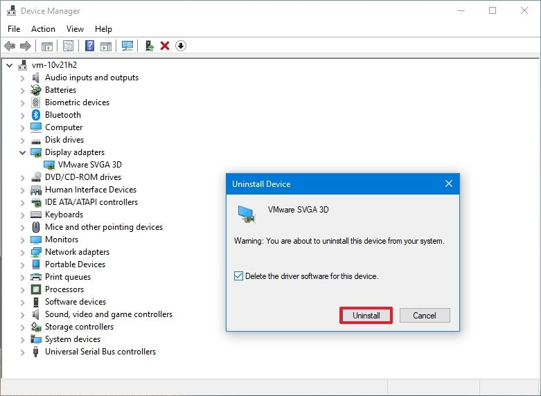Screen dimensions: 541x396
Task: Collapse the Display adapters chevron
Action: click(x=22, y=152)
